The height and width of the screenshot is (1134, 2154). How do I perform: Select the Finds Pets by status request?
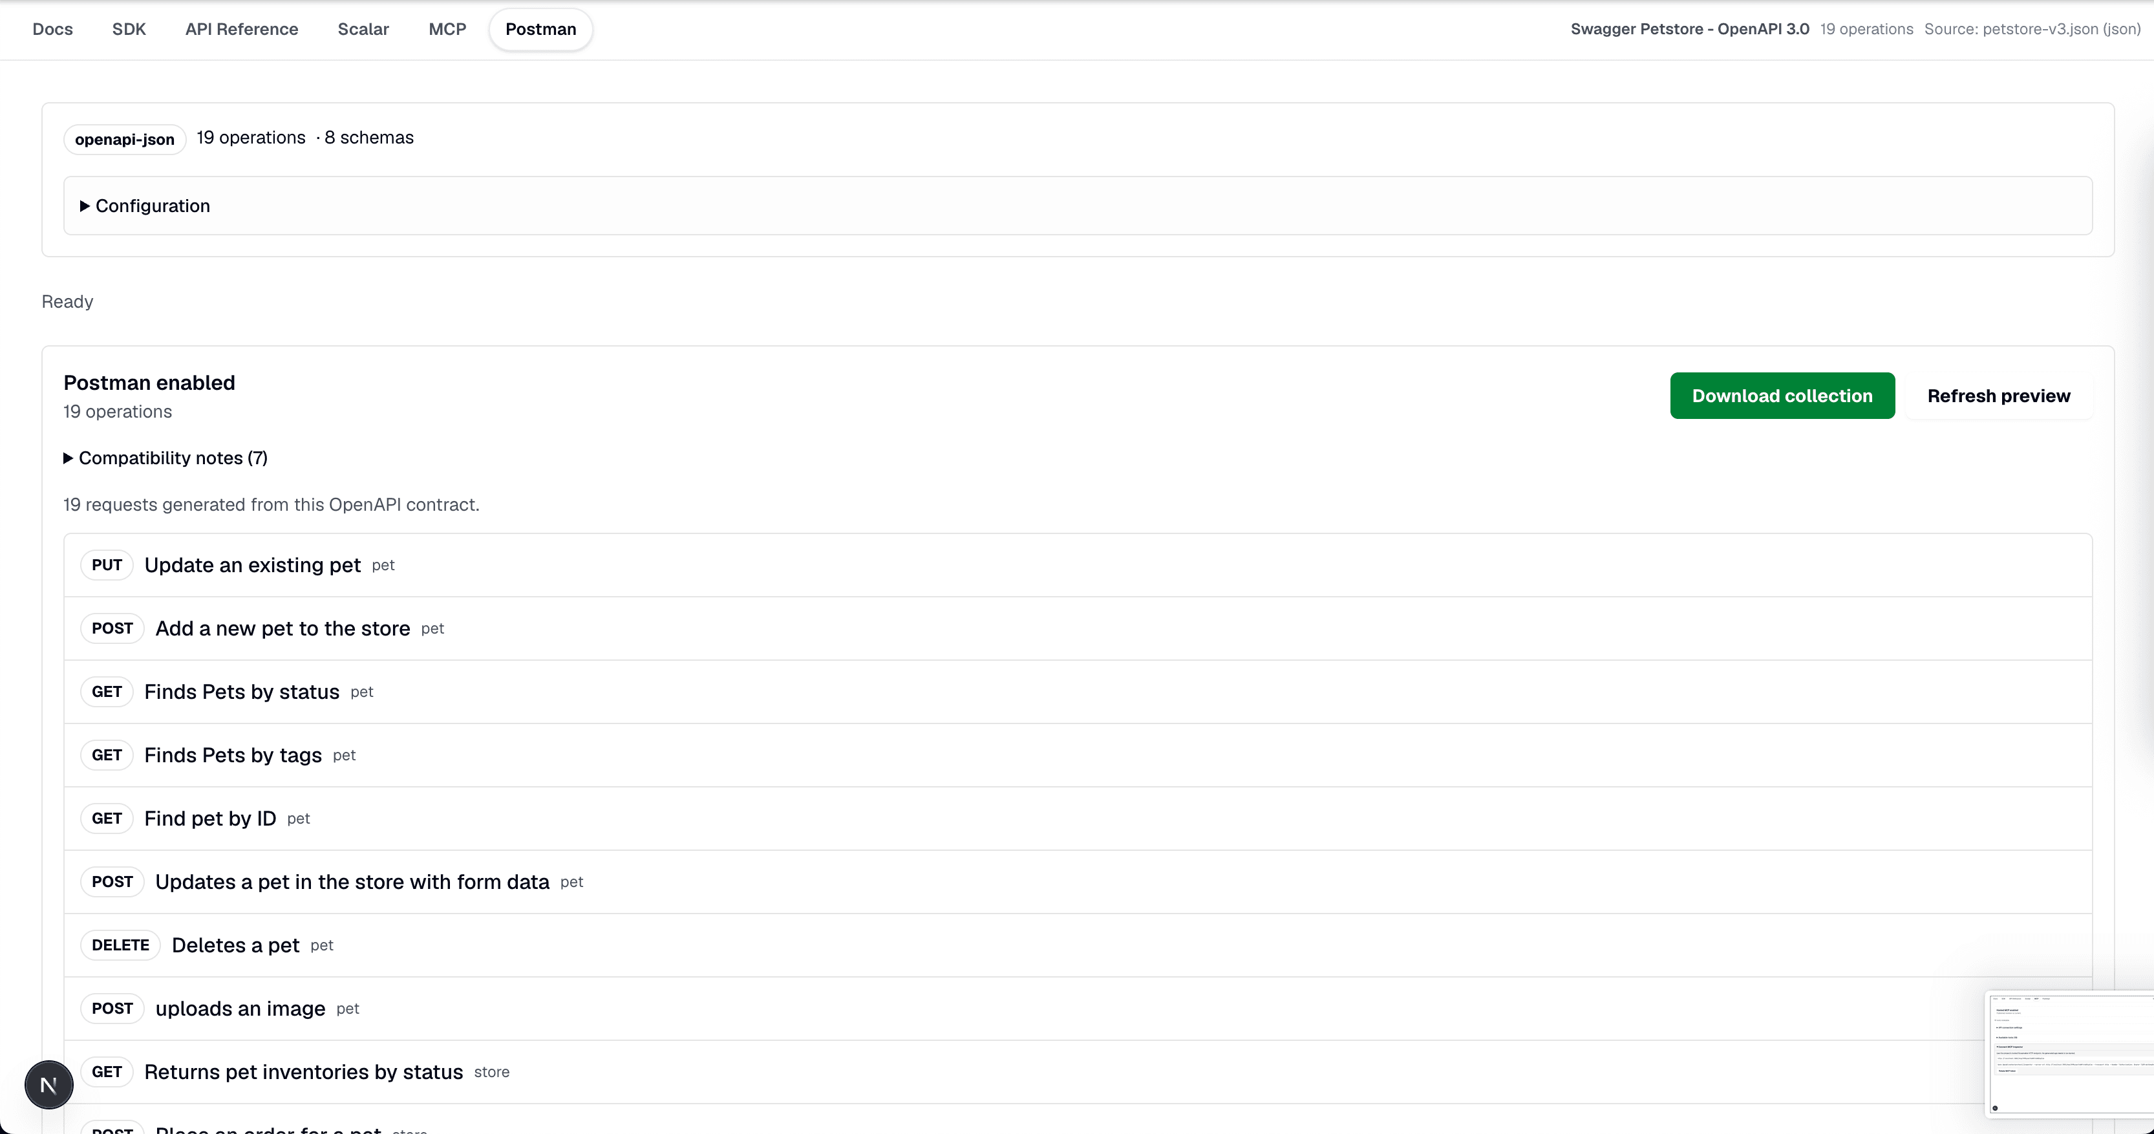(x=1078, y=692)
